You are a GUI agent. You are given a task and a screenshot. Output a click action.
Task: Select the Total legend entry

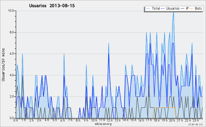153,8
